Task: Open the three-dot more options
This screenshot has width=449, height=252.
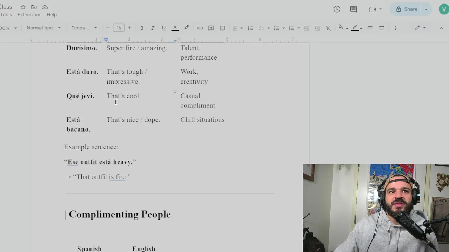Action: 395,28
